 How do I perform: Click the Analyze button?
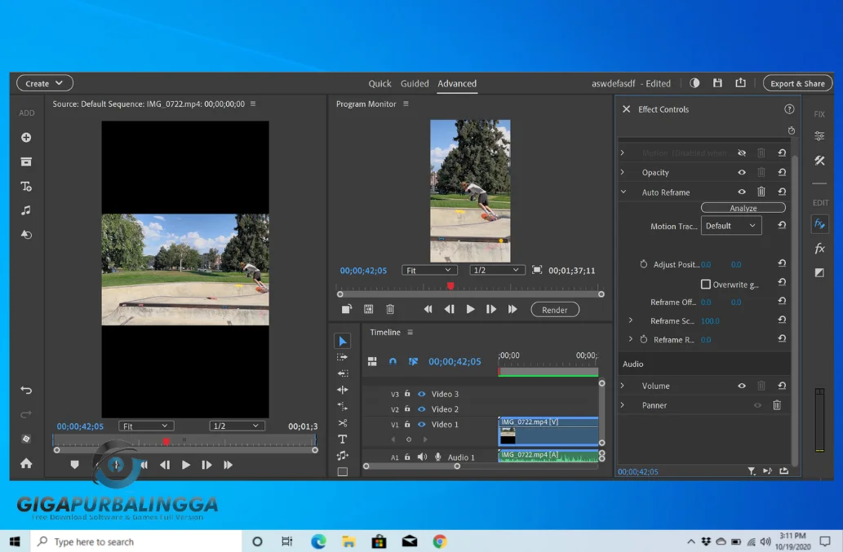tap(743, 208)
